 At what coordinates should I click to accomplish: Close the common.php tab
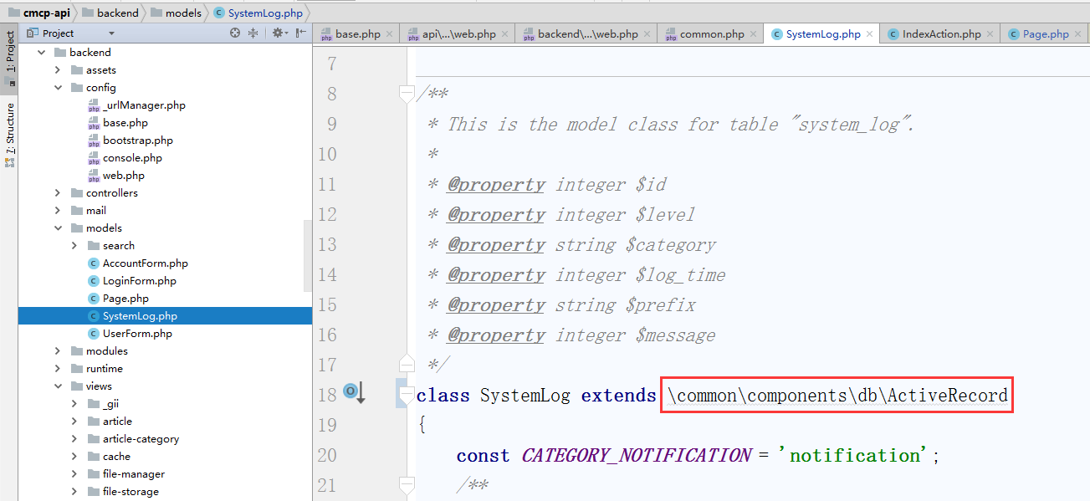point(753,34)
